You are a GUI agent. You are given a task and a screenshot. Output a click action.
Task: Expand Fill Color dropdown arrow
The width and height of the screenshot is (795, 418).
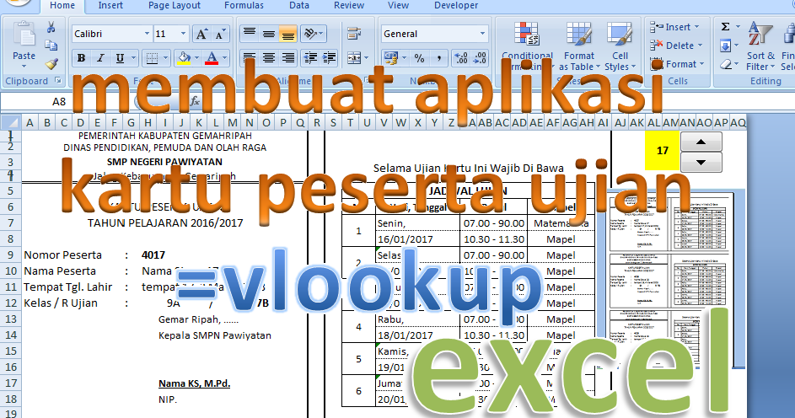[197, 58]
